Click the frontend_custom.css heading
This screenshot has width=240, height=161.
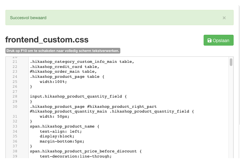coord(47,40)
